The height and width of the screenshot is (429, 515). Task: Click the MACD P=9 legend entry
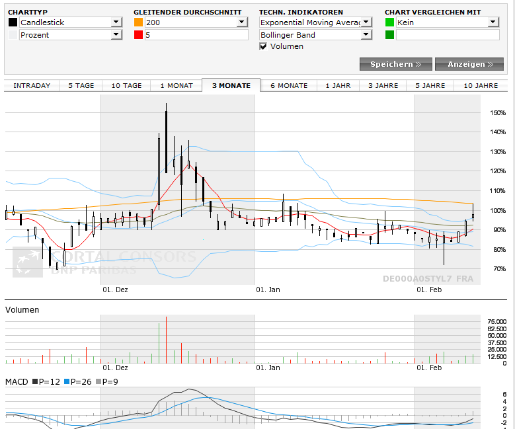(107, 381)
